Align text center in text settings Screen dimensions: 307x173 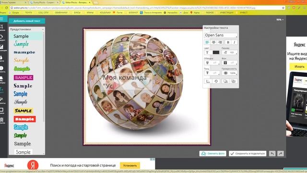click(213, 42)
